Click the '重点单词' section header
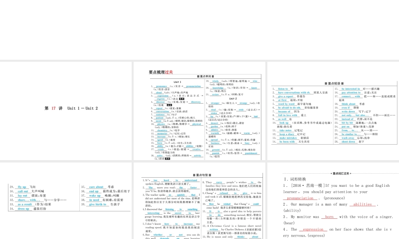Image resolution: width=399 pixels, height=239 pixels. tap(205, 76)
